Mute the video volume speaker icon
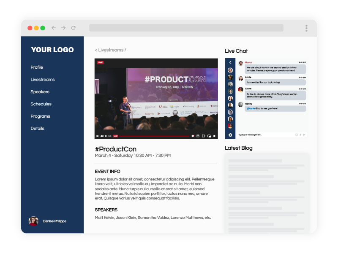 [x=215, y=136]
